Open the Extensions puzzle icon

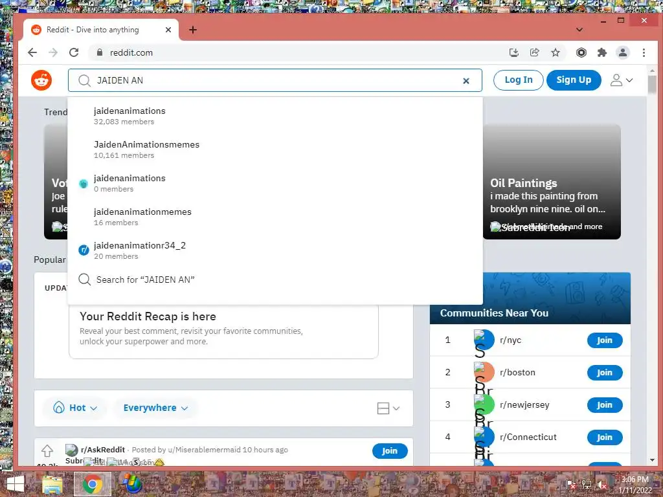[x=602, y=52]
